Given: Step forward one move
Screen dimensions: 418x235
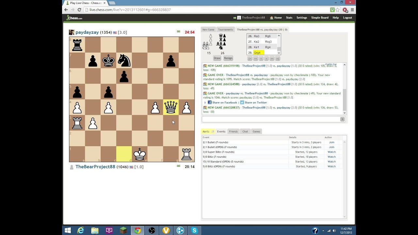Looking at the screenshot, I should click(x=266, y=58).
